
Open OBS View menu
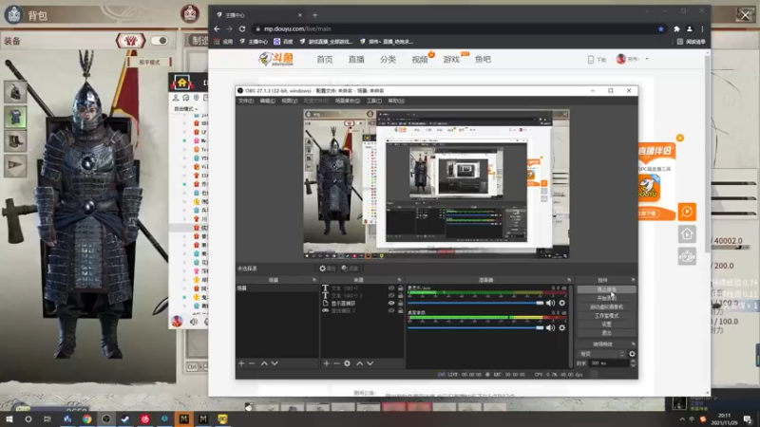pos(290,101)
